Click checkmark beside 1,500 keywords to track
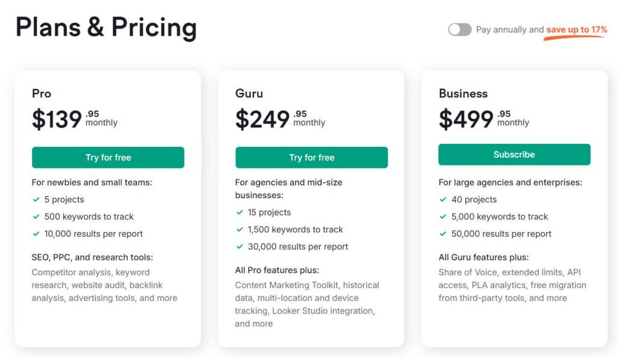Image resolution: width=618 pixels, height=357 pixels. coord(240,230)
